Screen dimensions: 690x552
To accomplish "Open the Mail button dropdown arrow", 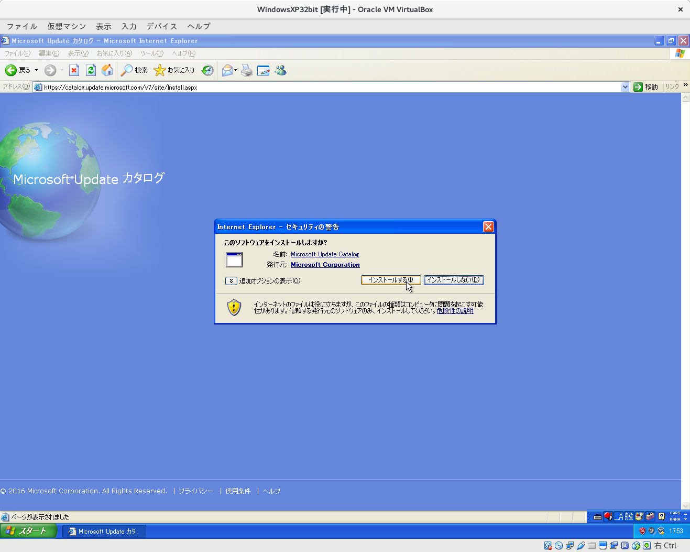I will [236, 70].
